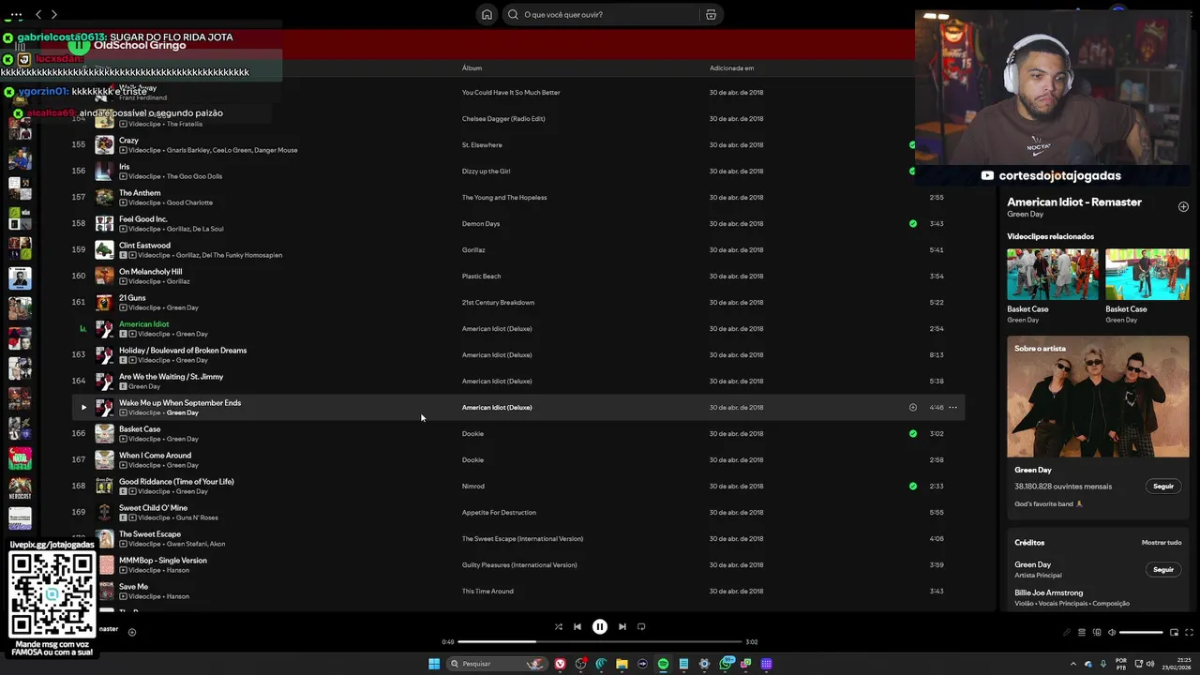Select the song Iris
Screen dimensions: 1200x675
coord(124,166)
